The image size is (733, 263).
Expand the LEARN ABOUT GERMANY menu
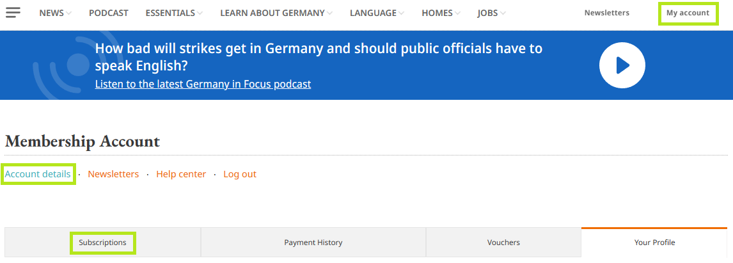[276, 13]
